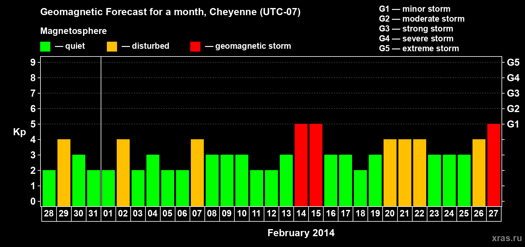Click the 'G5 — extreme storm' legend line

tap(419, 48)
